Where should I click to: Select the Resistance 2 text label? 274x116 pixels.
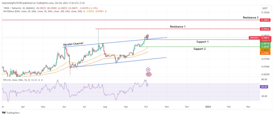coord(250,18)
